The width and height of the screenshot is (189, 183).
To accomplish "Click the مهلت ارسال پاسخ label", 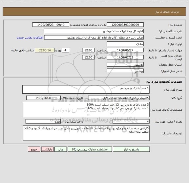I will (x=170, y=50).
